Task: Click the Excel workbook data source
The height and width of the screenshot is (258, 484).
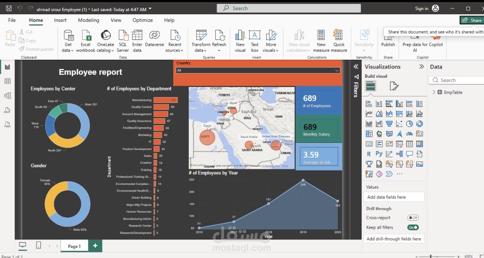Action: tap(85, 41)
